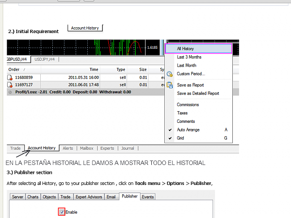Click time 2011.06.01 17:48
The image size is (291, 218).
point(84,85)
